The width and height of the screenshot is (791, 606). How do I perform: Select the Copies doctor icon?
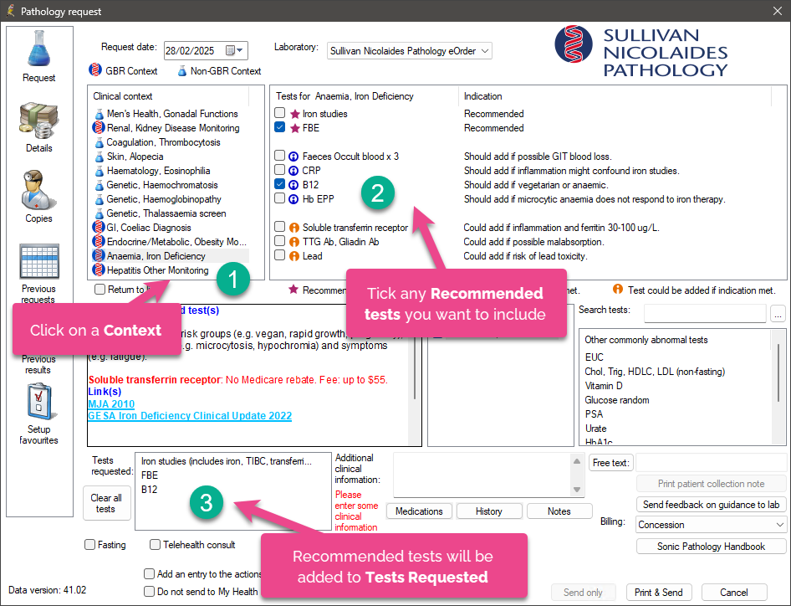pos(39,191)
